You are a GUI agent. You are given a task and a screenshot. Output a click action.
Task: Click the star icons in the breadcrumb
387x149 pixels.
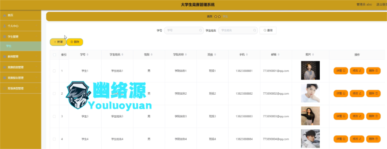tap(217, 17)
